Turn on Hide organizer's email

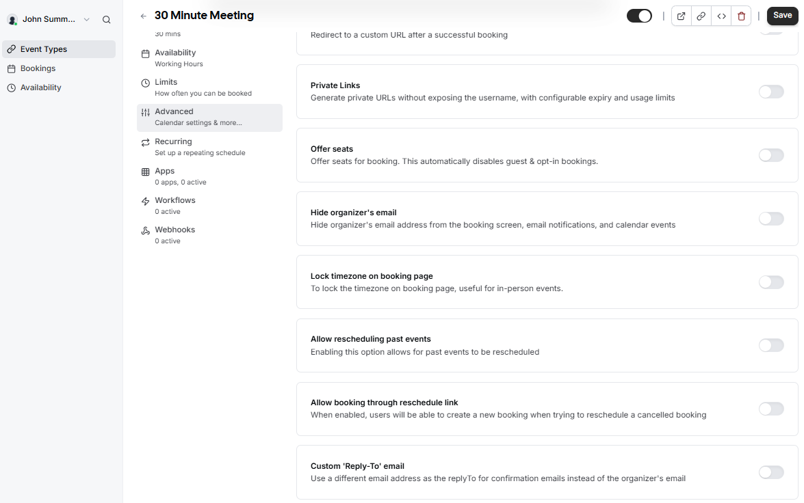click(x=771, y=219)
